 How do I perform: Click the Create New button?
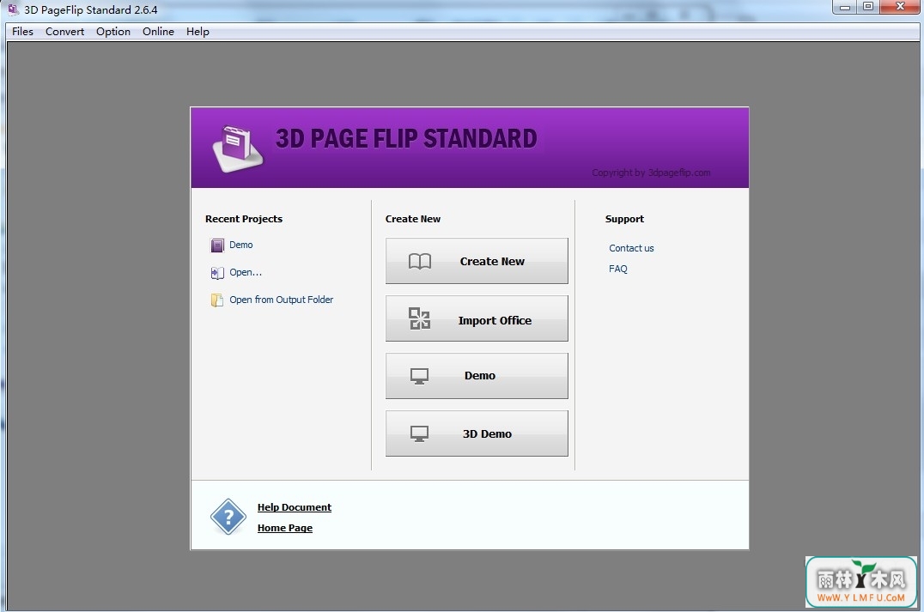(477, 261)
